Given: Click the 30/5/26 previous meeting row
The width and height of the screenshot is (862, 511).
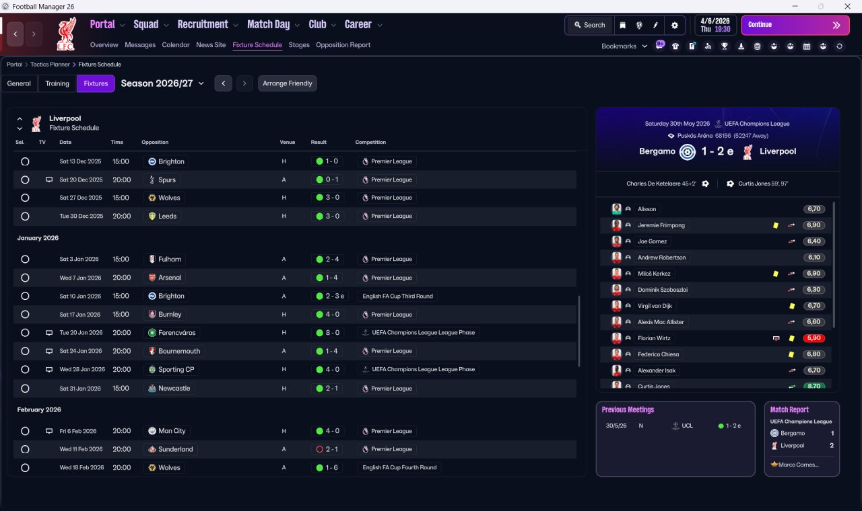Looking at the screenshot, I should tap(675, 426).
